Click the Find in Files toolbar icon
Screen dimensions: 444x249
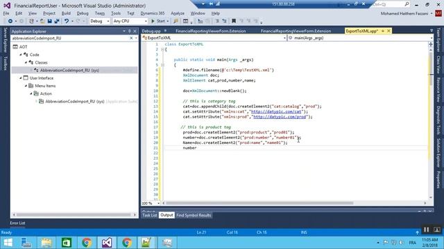tap(176, 21)
